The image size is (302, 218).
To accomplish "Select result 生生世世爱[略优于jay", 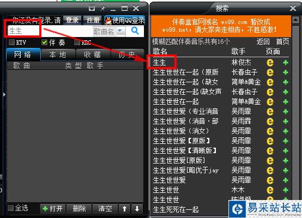I will [x=186, y=171].
